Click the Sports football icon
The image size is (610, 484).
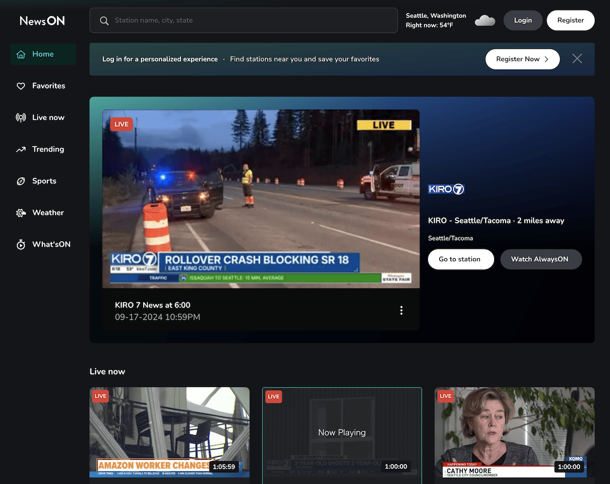(21, 181)
